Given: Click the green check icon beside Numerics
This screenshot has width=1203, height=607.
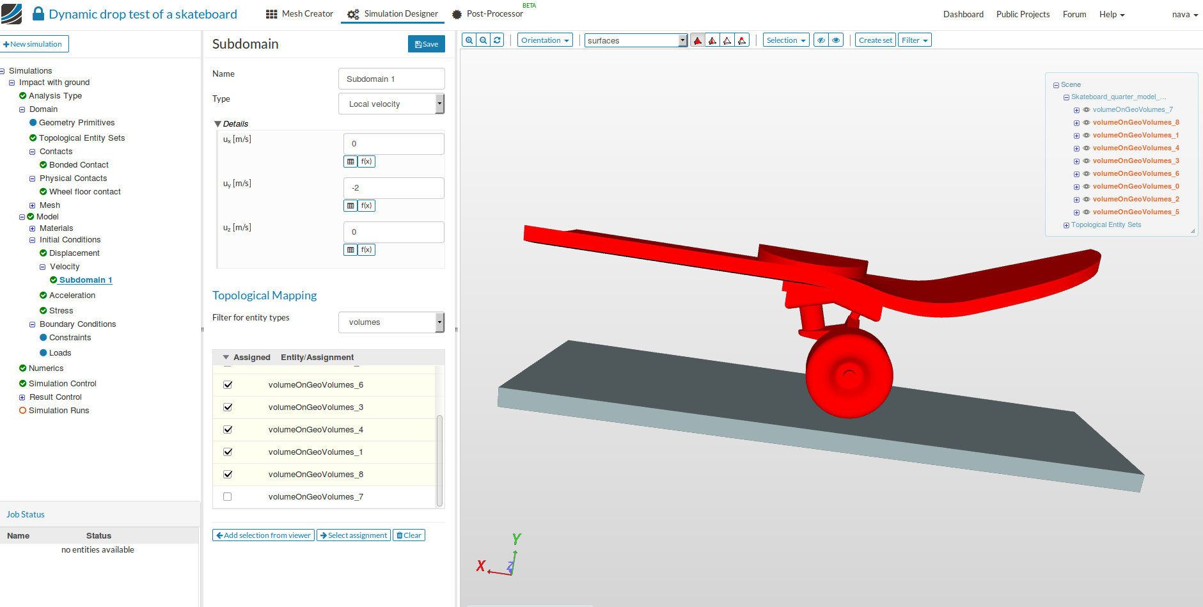Looking at the screenshot, I should [x=23, y=368].
